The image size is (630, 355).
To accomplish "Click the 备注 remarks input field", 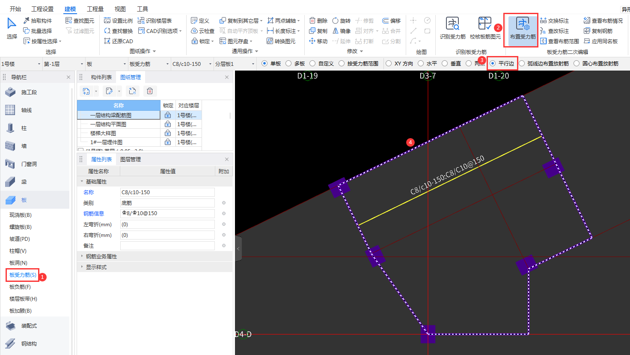I will coord(167,246).
